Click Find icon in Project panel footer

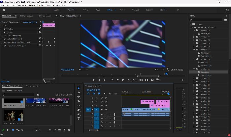pos(55,130)
